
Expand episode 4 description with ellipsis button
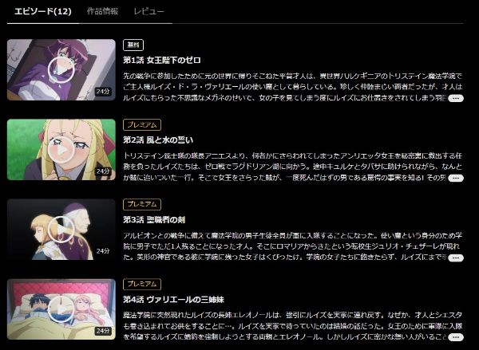456,337
